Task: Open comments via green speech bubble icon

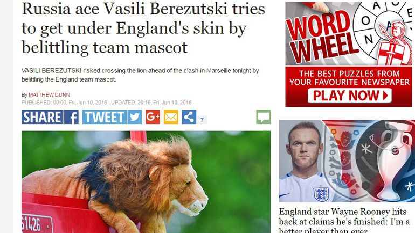Action: point(264,117)
